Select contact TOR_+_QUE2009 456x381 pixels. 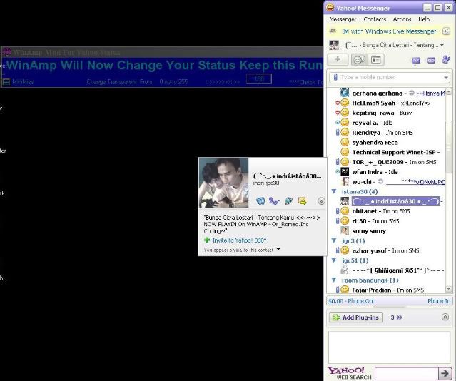378,162
